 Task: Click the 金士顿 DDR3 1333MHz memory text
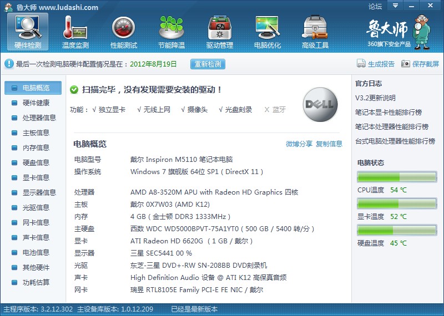[x=180, y=217]
